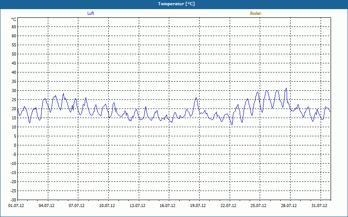The image size is (348, 217).
Task: Select the 01.07.12 date label
Action: pyautogui.click(x=16, y=206)
